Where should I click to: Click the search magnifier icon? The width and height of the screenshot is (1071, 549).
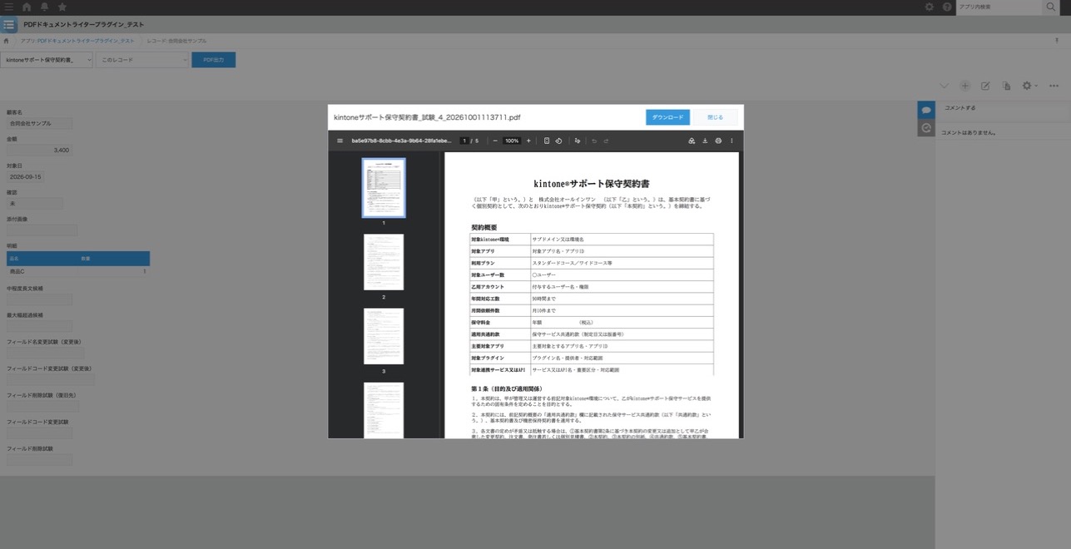1050,7
